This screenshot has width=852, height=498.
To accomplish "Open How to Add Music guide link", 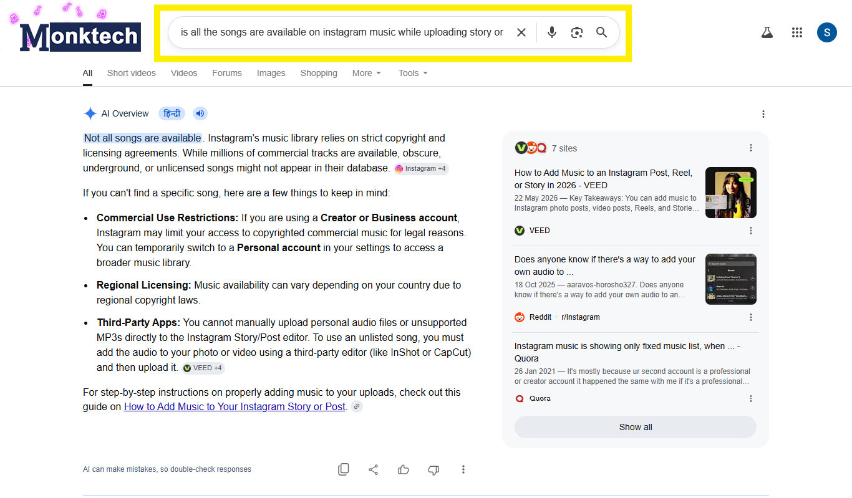I will (x=235, y=406).
